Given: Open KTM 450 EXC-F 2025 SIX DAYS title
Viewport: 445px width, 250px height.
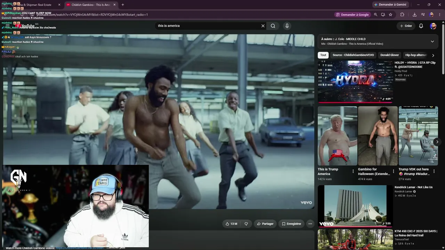Looking at the screenshot, I should 416,233.
